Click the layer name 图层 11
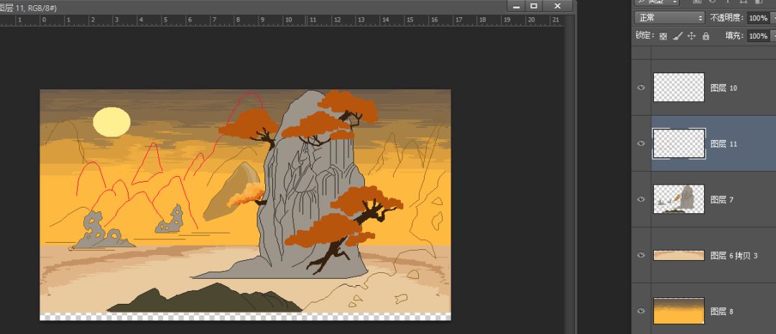Image resolution: width=776 pixels, height=334 pixels. [x=724, y=144]
